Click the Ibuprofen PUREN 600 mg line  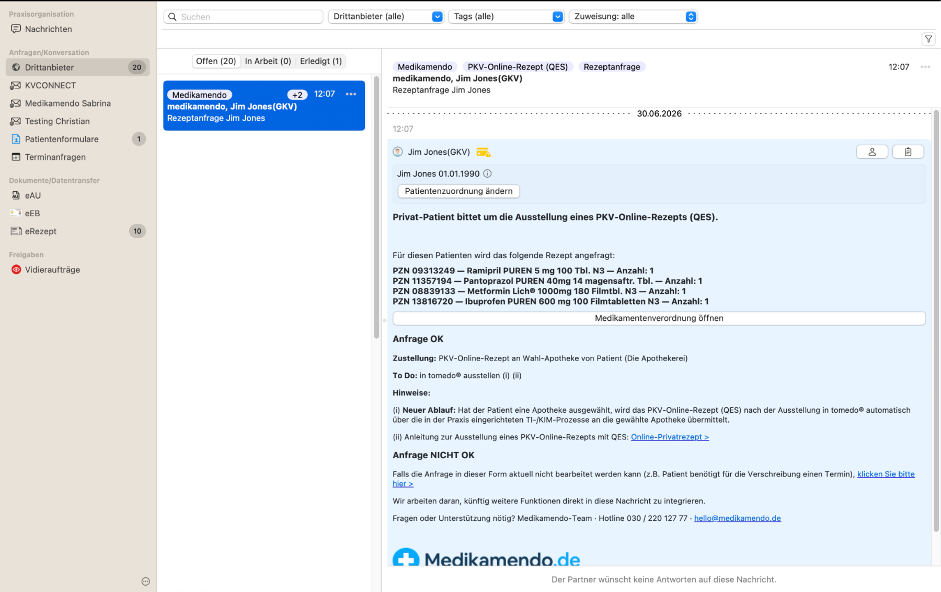[x=550, y=301]
